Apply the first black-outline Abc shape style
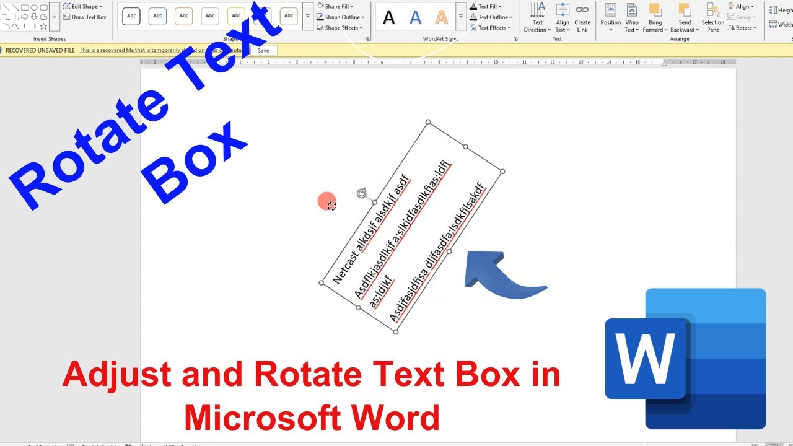The height and width of the screenshot is (446, 793). tap(131, 16)
